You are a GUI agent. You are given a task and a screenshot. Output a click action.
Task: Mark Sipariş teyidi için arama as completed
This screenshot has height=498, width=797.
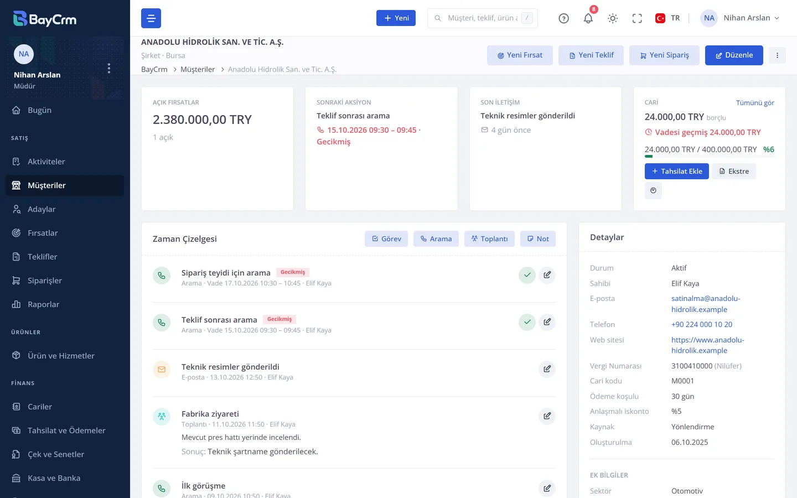click(527, 275)
